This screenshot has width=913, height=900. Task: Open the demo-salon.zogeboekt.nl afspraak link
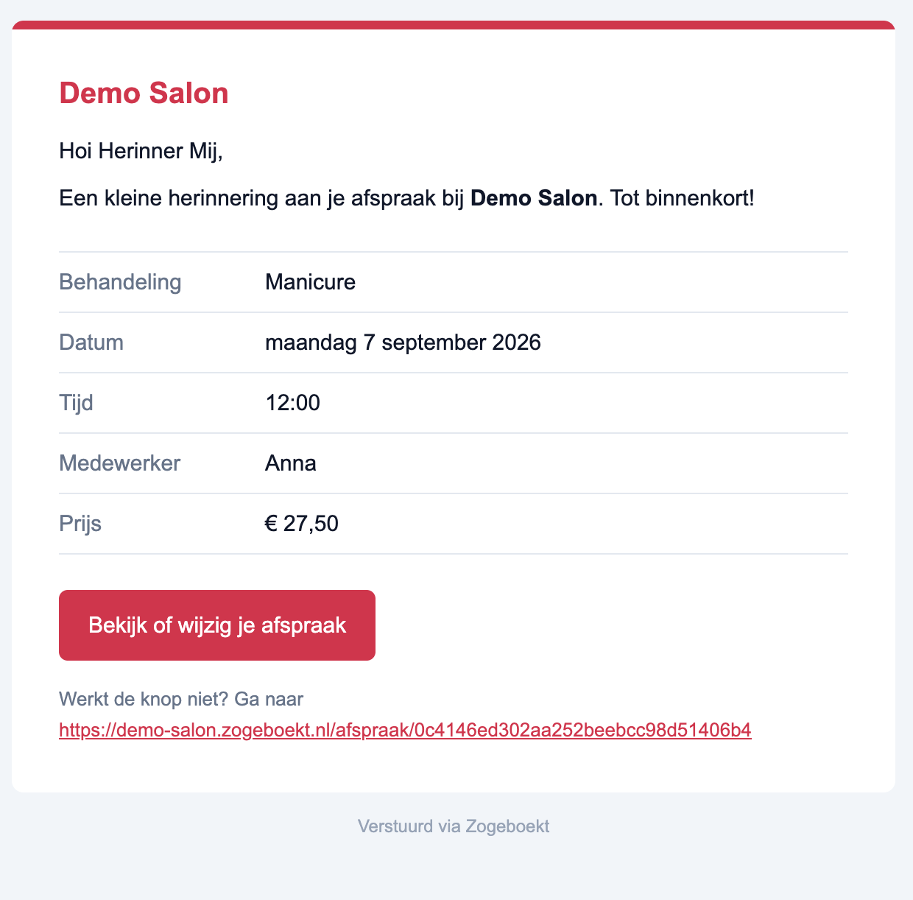tap(405, 730)
